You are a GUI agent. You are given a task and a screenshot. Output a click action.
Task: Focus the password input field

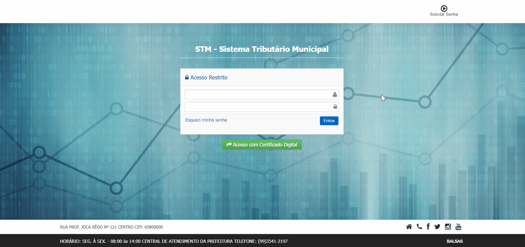(x=262, y=107)
